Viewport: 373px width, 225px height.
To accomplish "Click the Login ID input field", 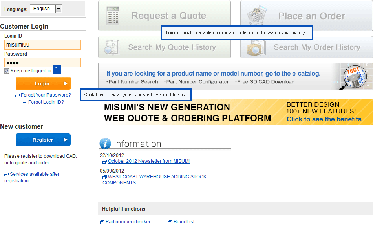I will [42, 45].
